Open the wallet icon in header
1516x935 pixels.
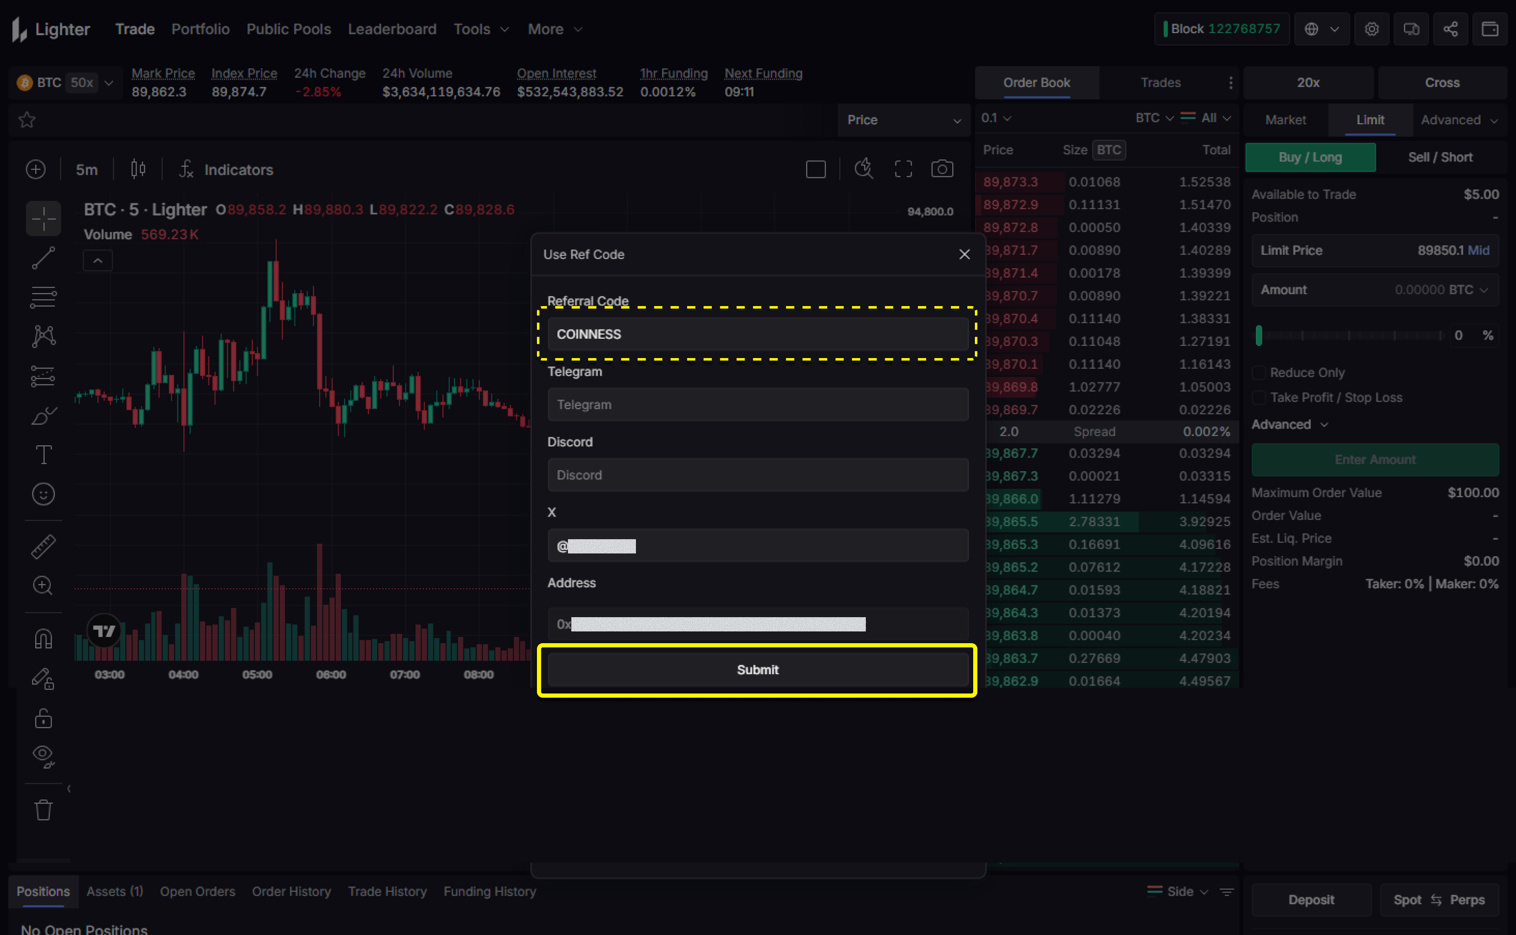pyautogui.click(x=1490, y=29)
